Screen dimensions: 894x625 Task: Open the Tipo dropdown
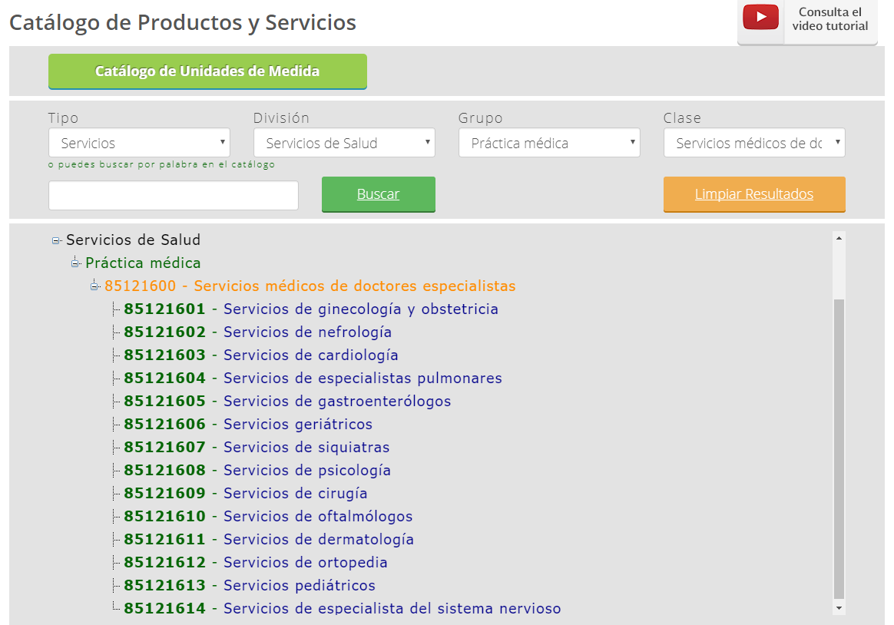tap(139, 143)
